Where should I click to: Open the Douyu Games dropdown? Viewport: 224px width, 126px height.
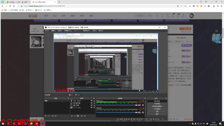(x=82, y=16)
